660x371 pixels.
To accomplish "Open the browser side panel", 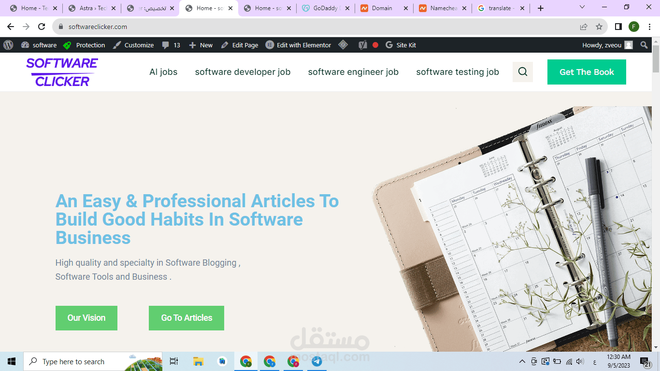I will (618, 27).
